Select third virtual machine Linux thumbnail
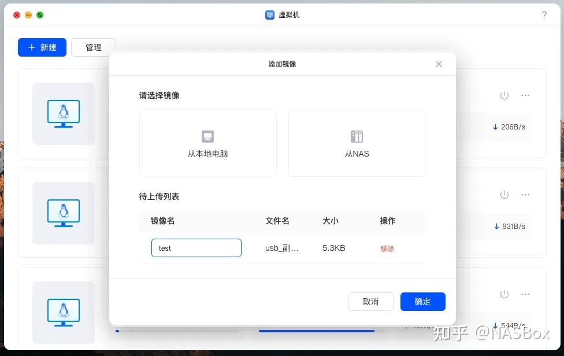Screen dimensions: 564x356 pos(64,312)
